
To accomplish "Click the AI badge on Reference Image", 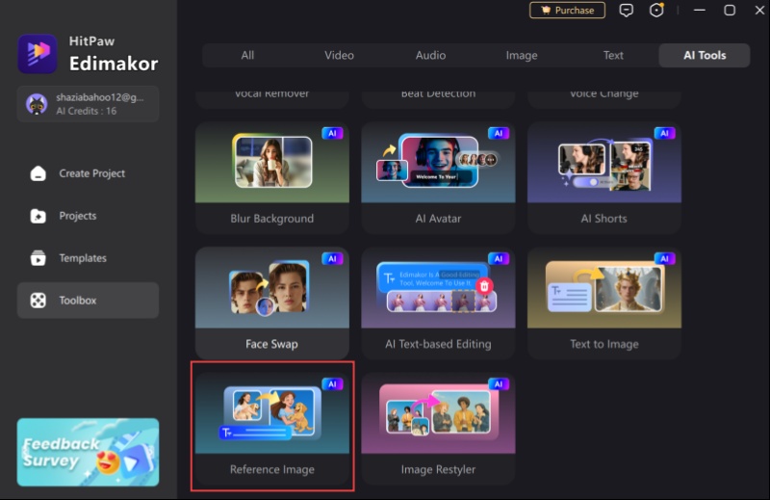I will pos(332,384).
